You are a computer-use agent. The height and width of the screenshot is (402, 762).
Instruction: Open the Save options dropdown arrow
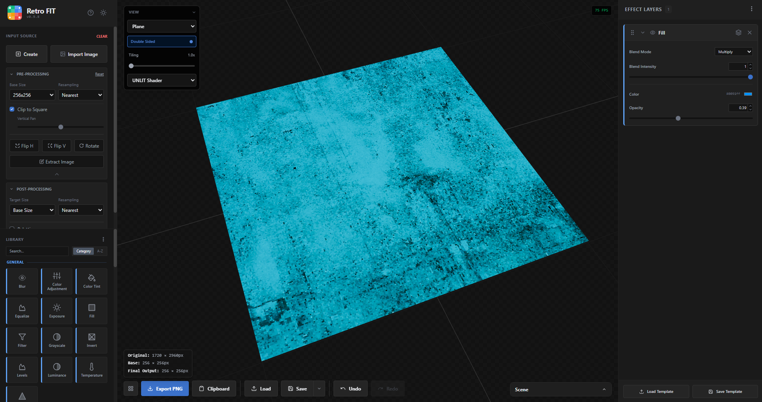tap(319, 389)
